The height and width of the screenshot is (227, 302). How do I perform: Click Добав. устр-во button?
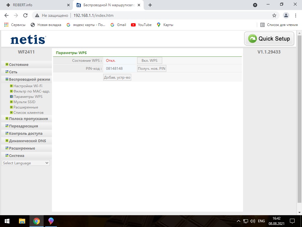(x=117, y=77)
